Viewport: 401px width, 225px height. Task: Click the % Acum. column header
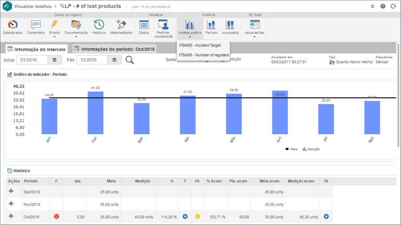click(215, 181)
